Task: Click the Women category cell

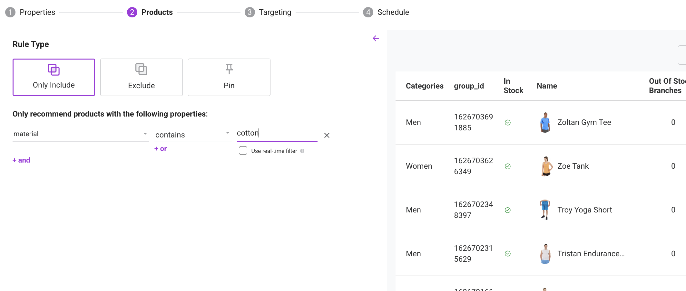Action: (419, 166)
